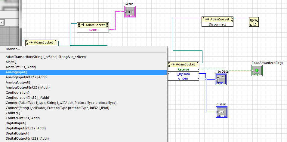
Task: Click the i_byData parameter row of Receive node
Action: click(183, 74)
